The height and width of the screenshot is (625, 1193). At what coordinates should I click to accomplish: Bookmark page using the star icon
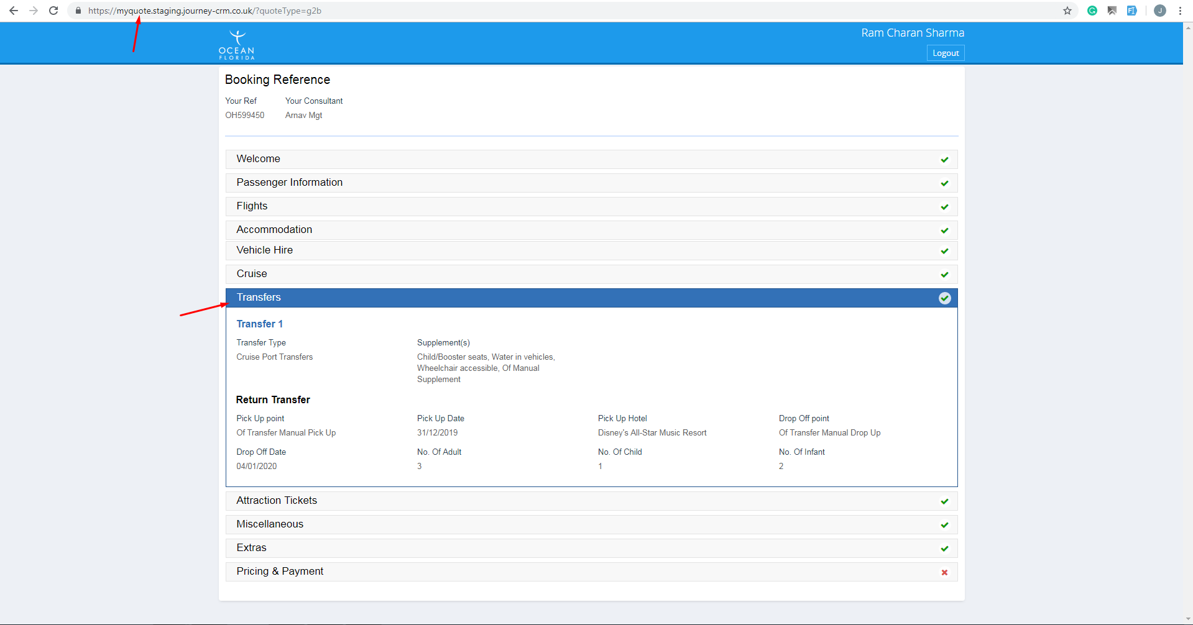(x=1067, y=11)
